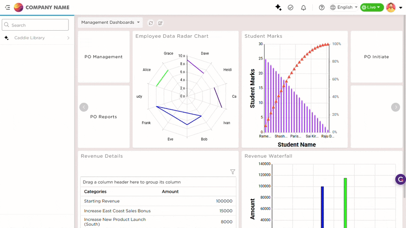Open the help question mark icon
Screen dimensions: 406x228
pyautogui.click(x=322, y=7)
